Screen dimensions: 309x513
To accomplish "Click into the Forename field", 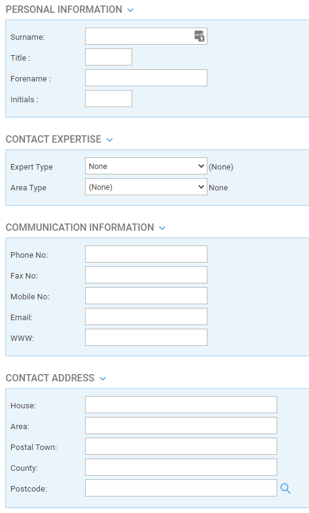I will 146,78.
